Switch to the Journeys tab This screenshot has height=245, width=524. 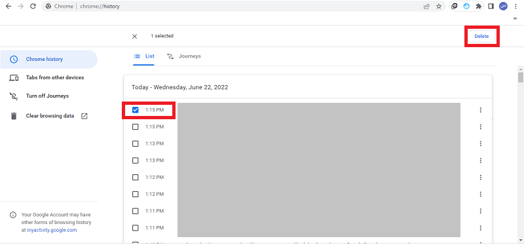coord(184,56)
